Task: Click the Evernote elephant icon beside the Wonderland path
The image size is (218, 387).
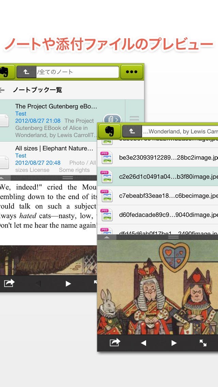Action: [109, 131]
